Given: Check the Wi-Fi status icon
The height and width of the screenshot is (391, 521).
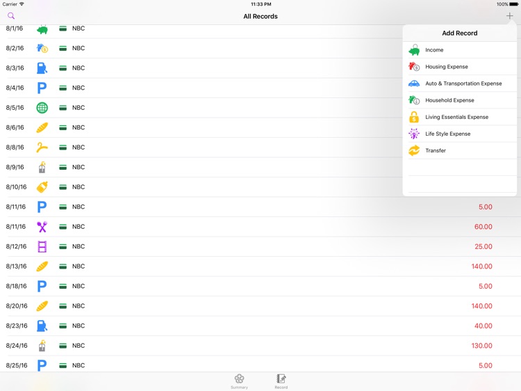Looking at the screenshot, I should click(22, 4).
